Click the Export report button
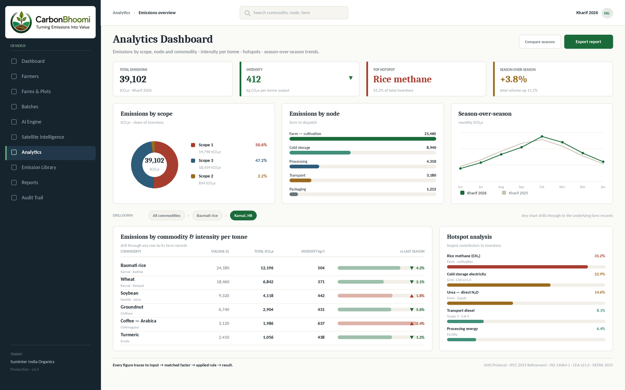This screenshot has width=625, height=390. 589,42
